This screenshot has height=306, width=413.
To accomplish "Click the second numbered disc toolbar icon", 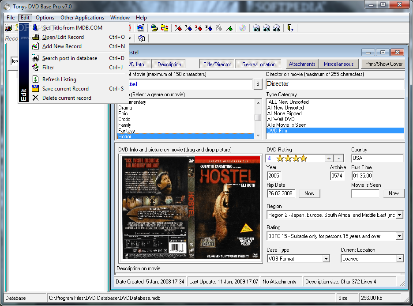I will [267, 28].
